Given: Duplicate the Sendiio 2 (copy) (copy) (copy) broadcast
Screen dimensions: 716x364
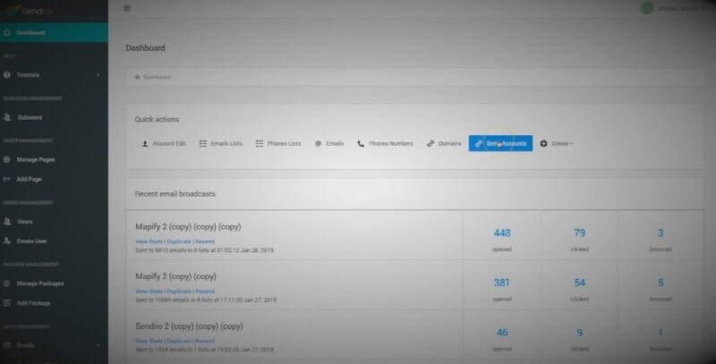Looking at the screenshot, I should 179,341.
